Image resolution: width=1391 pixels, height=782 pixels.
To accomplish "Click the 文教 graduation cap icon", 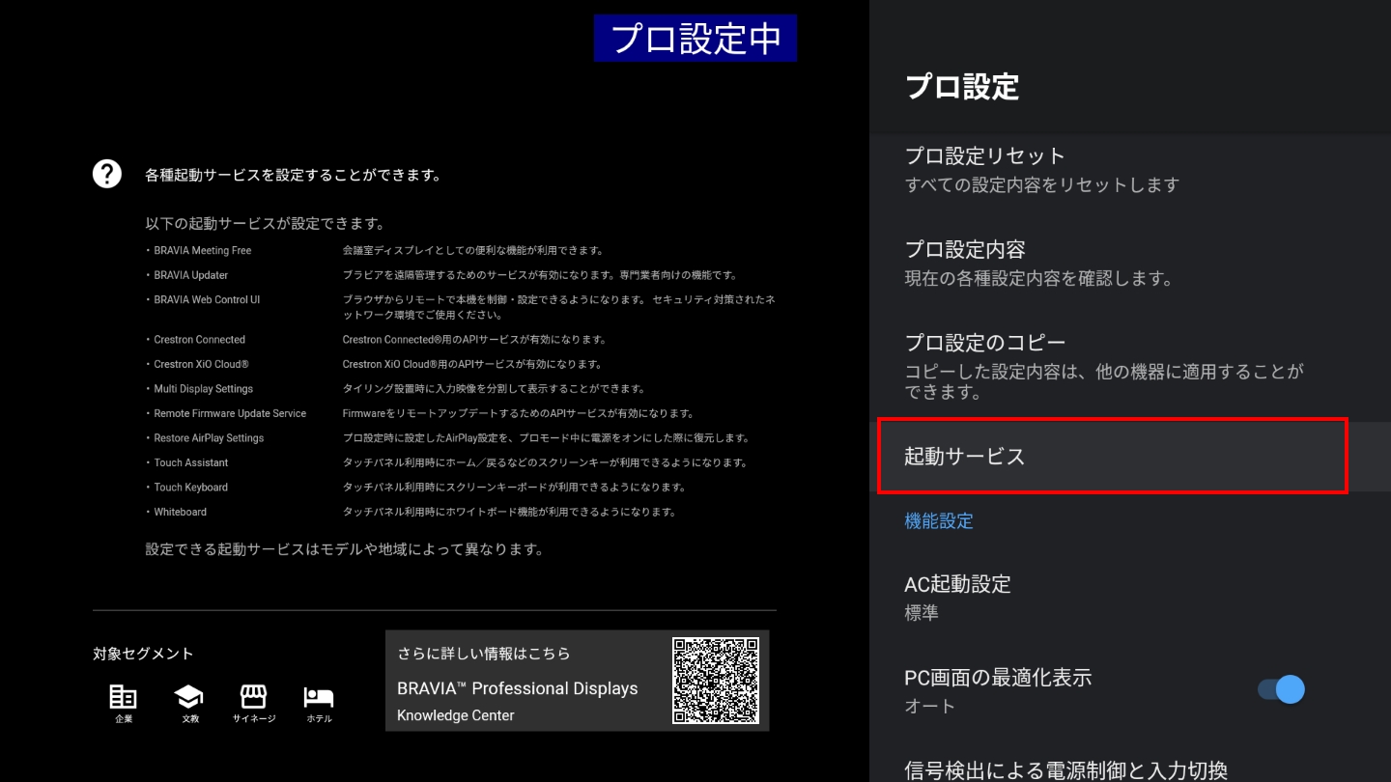I will point(188,697).
